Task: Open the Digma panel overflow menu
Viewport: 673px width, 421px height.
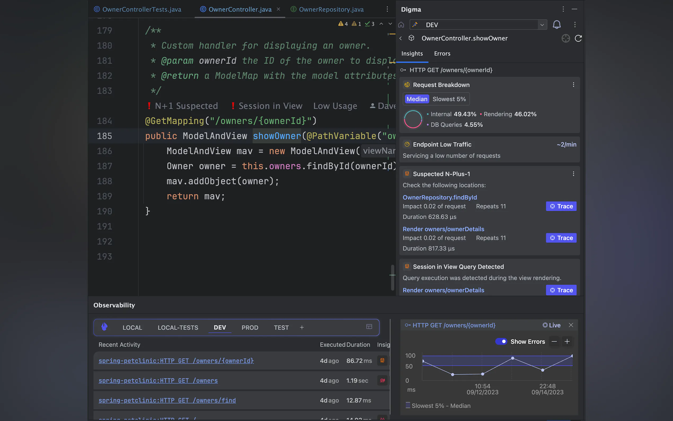Action: point(563,9)
